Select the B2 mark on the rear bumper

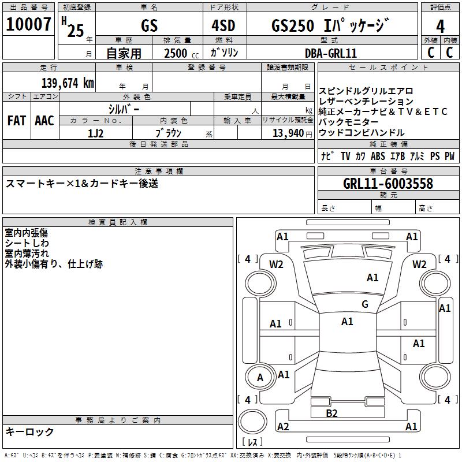point(331,413)
